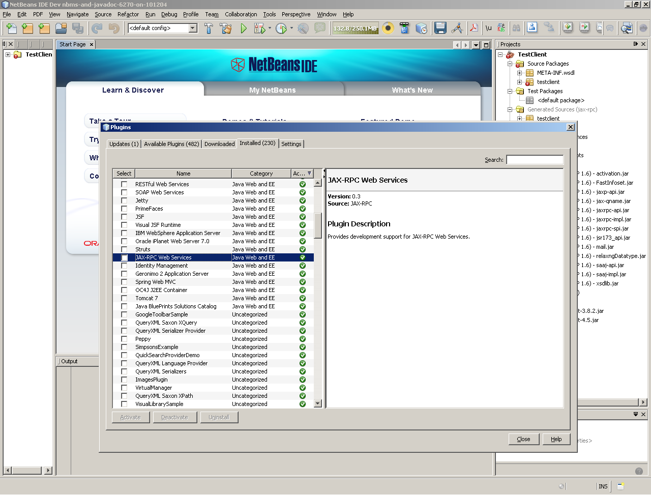This screenshot has width=651, height=495.
Task: Open the default config dropdown
Action: pyautogui.click(x=193, y=28)
